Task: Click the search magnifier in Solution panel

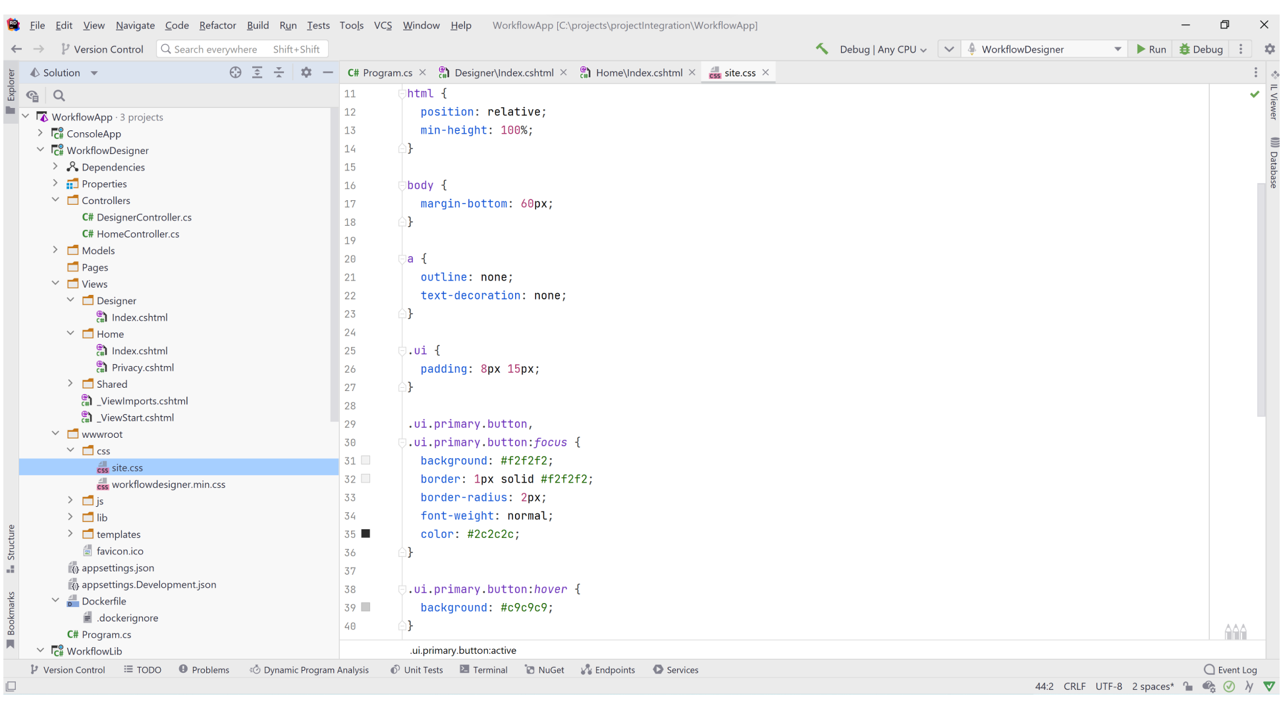Action: pos(59,95)
